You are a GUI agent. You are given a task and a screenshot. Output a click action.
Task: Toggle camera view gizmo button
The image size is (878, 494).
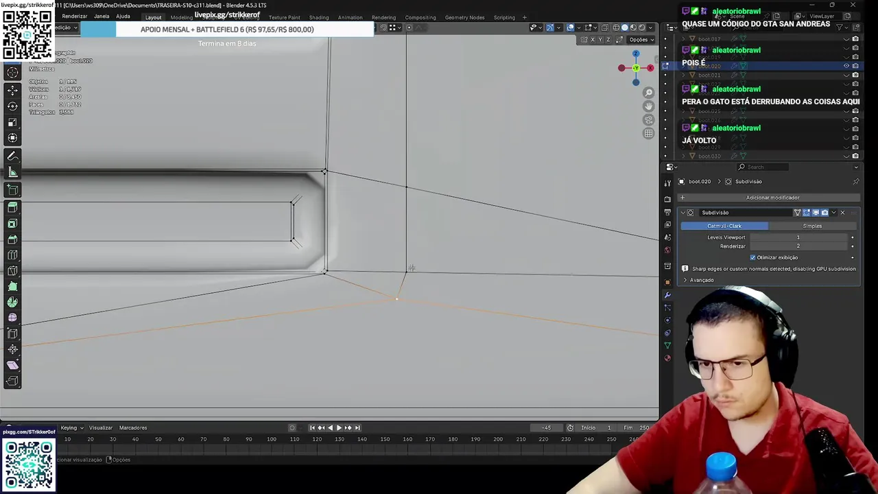pos(648,119)
